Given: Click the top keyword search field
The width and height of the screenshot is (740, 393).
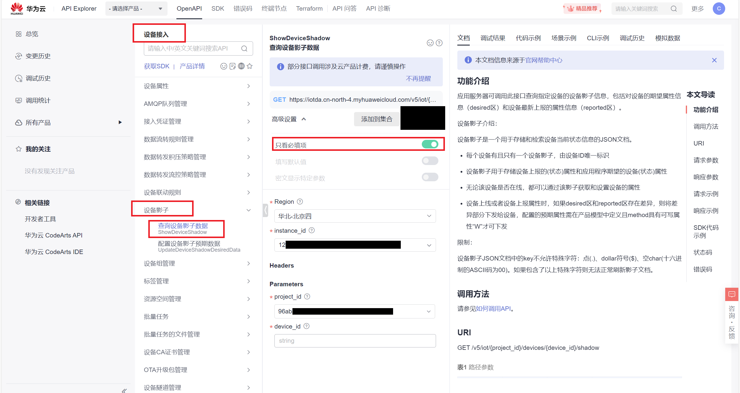Looking at the screenshot, I should 647,9.
